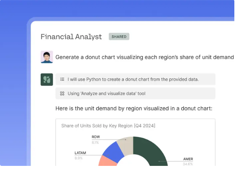Click the list icon beside Python plan step
This screenshot has height=170, width=243.
pos(62,79)
